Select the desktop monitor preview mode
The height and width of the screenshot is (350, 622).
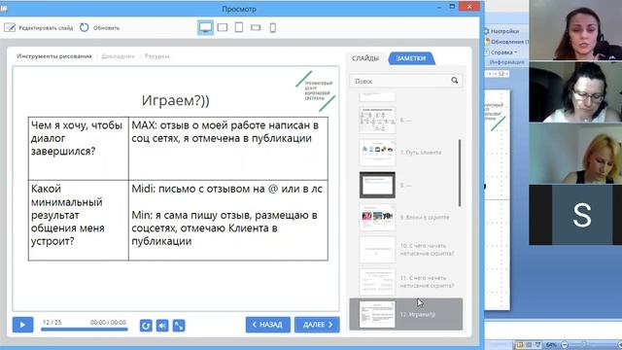205,27
